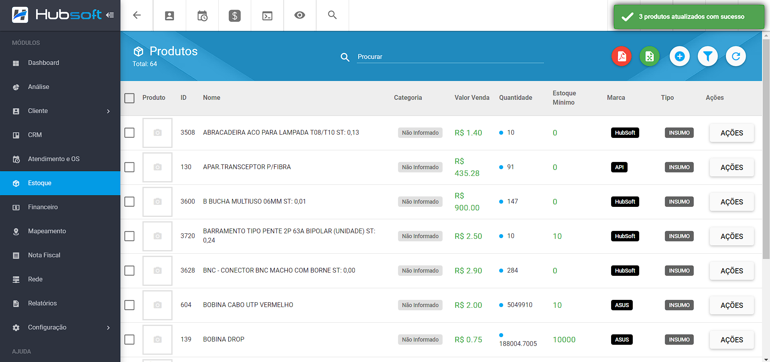
Task: Go to the Dashboard module
Action: 43,63
